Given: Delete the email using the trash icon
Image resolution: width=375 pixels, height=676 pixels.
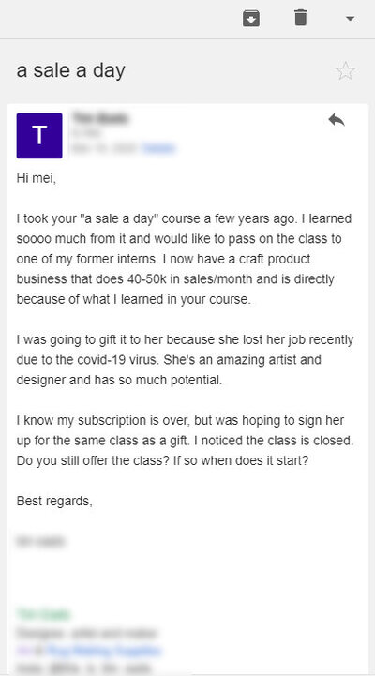Looking at the screenshot, I should point(300,18).
